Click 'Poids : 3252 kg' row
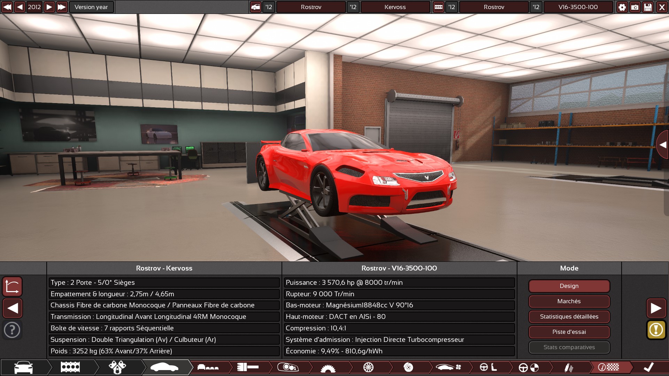The height and width of the screenshot is (376, 669). (x=164, y=351)
